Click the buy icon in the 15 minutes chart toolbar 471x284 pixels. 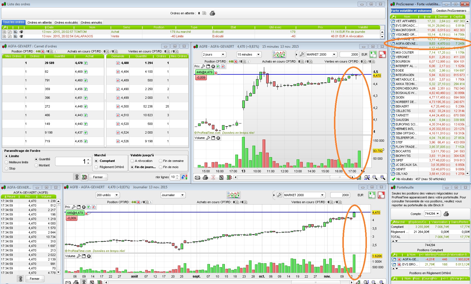coord(373,54)
